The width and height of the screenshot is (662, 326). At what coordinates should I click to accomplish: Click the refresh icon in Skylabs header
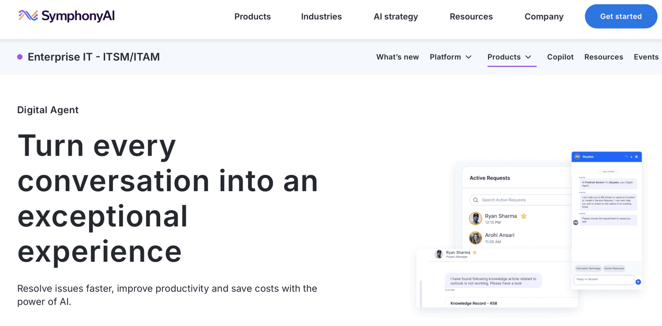(626, 157)
